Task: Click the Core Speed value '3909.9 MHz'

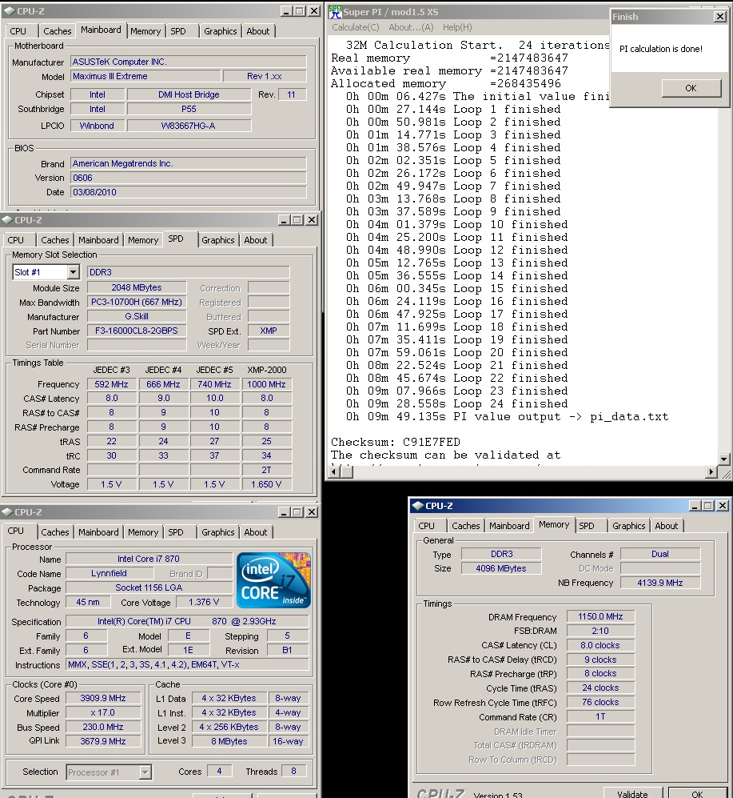Action: click(102, 698)
